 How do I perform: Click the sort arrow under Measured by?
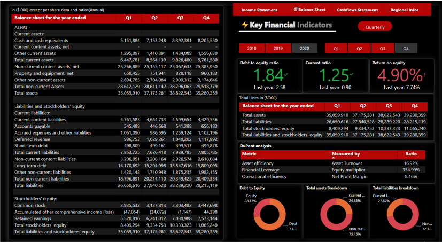(x=334, y=158)
